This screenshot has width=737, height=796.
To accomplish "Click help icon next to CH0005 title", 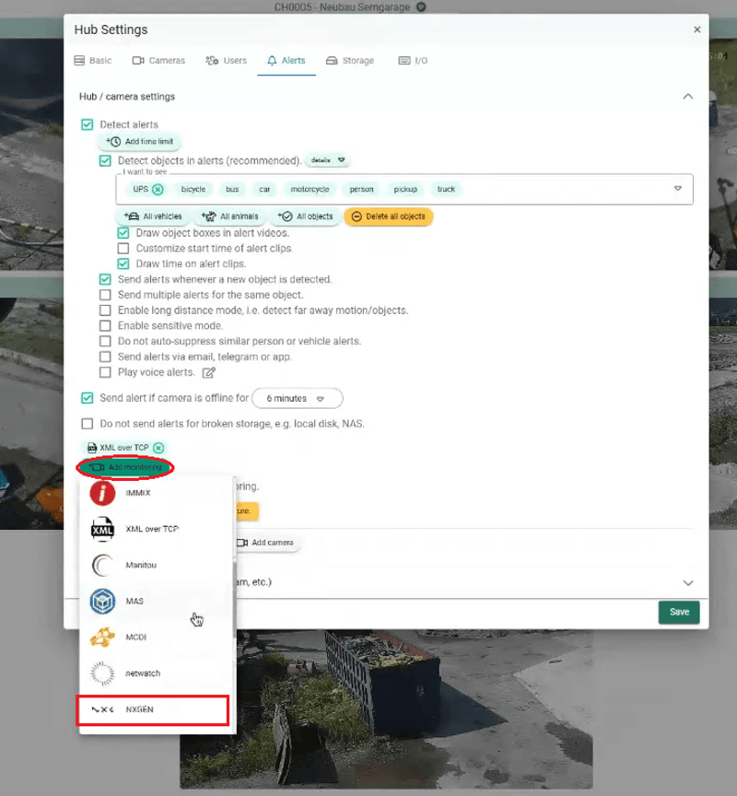I will click(x=421, y=7).
